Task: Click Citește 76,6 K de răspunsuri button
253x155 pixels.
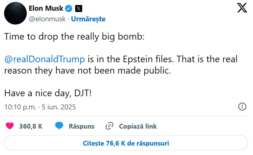Action: click(126, 143)
